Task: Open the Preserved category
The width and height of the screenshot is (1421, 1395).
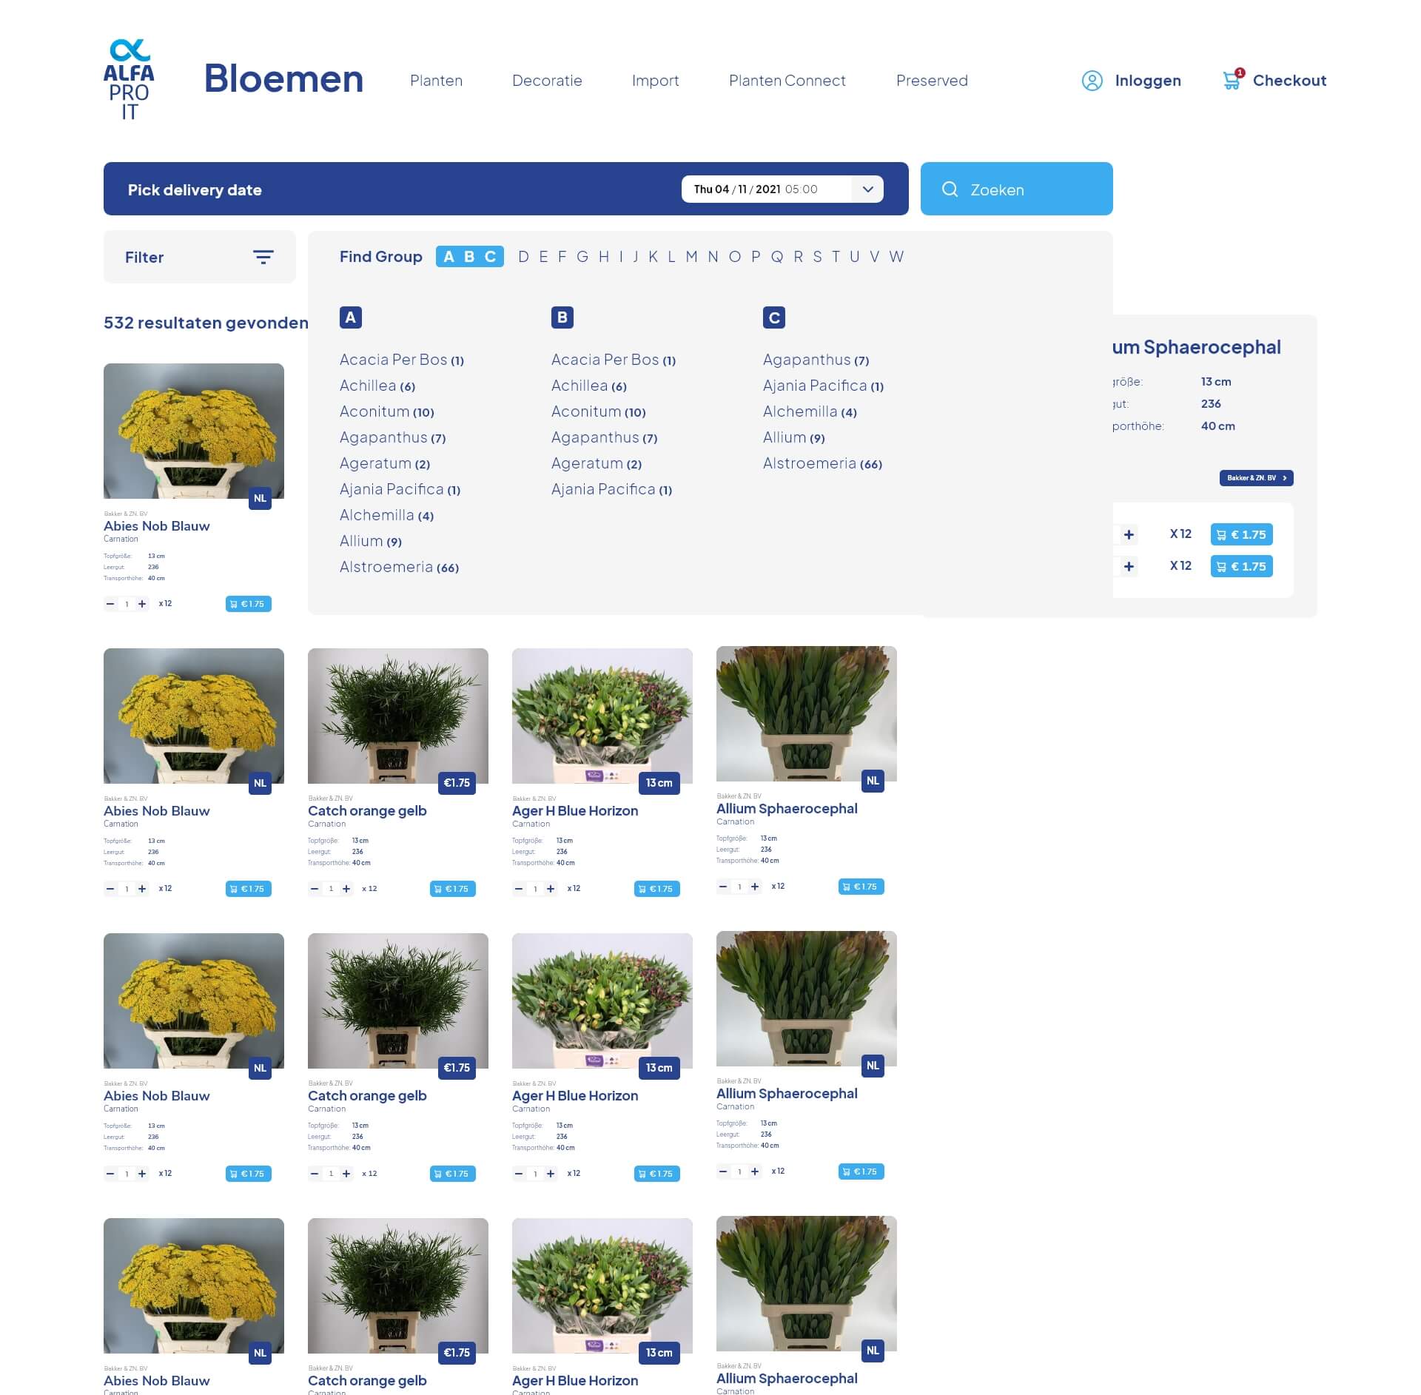Action: tap(932, 81)
